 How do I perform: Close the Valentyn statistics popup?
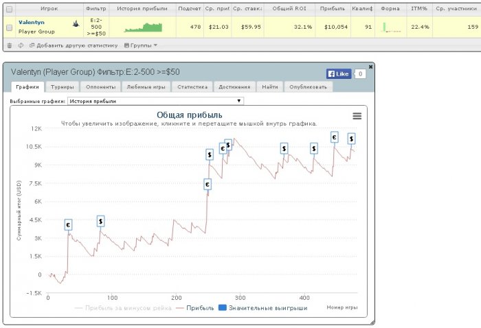coord(371,66)
